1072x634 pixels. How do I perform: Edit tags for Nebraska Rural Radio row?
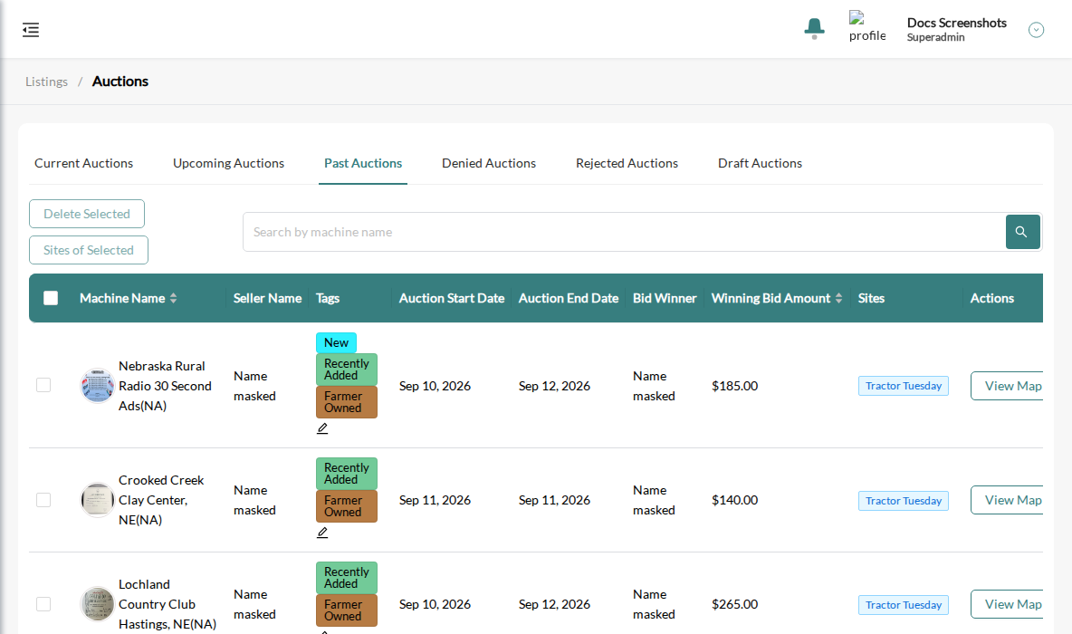pyautogui.click(x=322, y=428)
